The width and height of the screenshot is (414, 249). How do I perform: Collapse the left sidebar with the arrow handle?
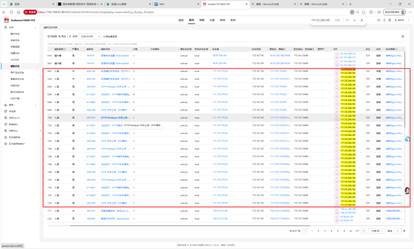click(x=40, y=131)
